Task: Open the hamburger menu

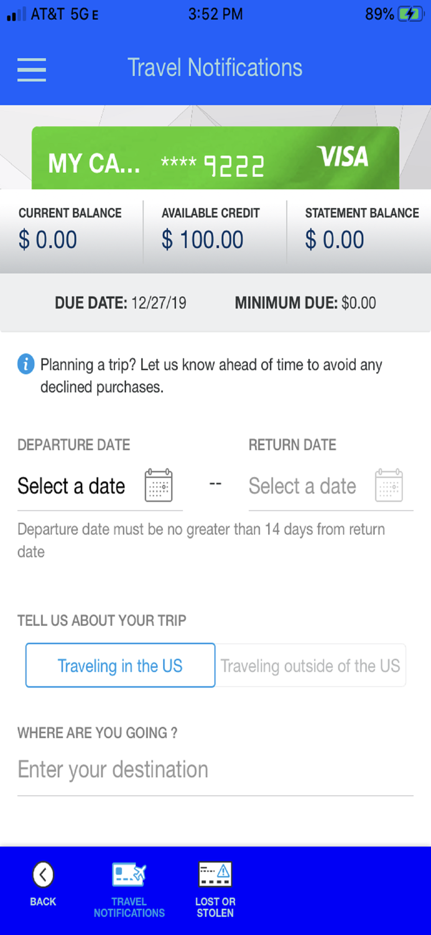Action: tap(32, 69)
